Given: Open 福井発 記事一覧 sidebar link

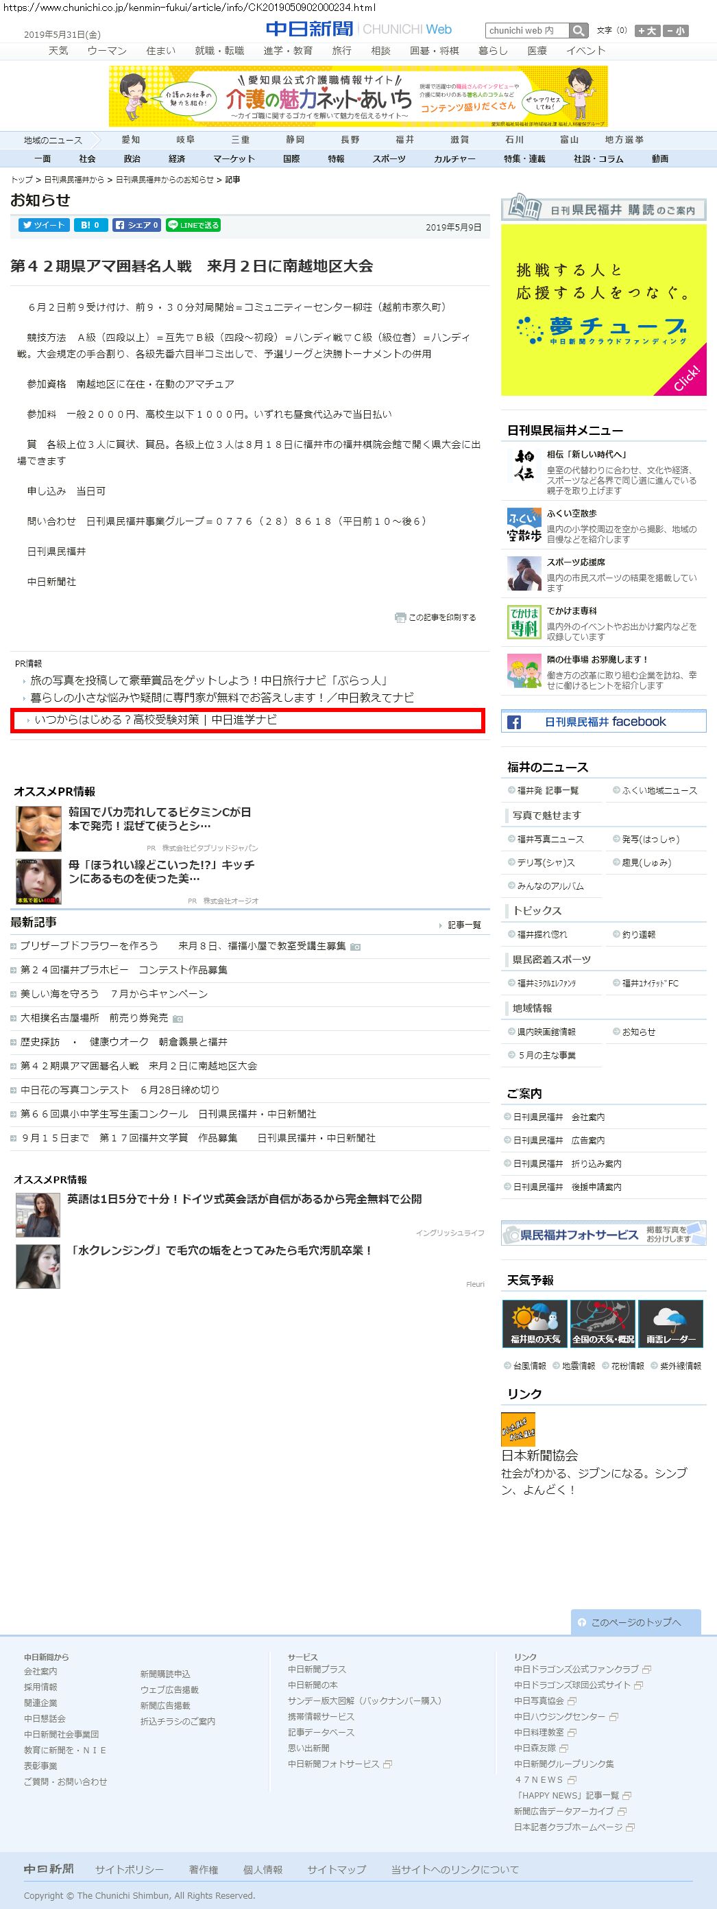Looking at the screenshot, I should point(548,791).
